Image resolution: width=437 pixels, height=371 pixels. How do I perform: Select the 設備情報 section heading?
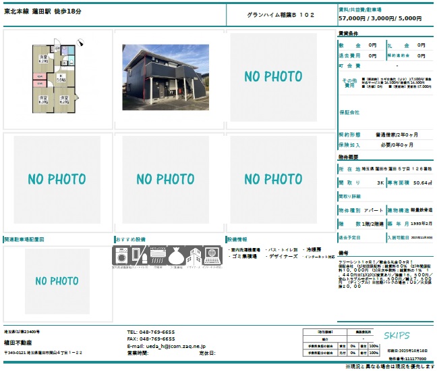tap(238, 239)
